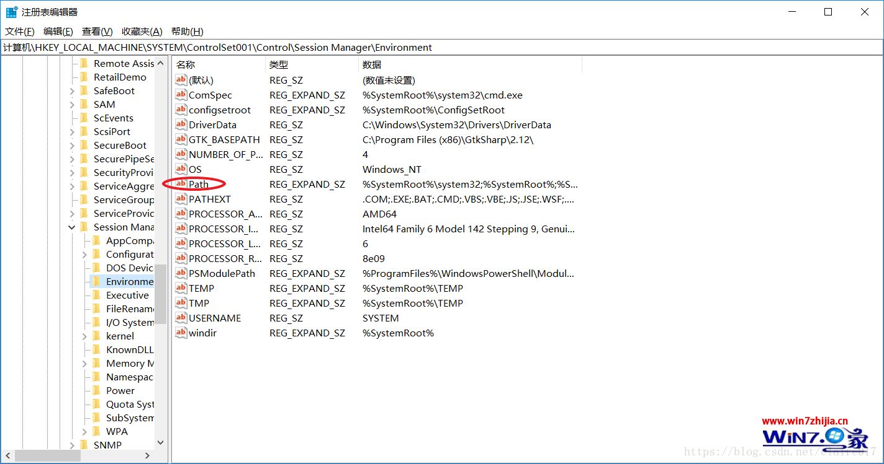
Task: Click data 'C:\Windows\System32\Drivers\DriverData'
Action: pyautogui.click(x=457, y=125)
